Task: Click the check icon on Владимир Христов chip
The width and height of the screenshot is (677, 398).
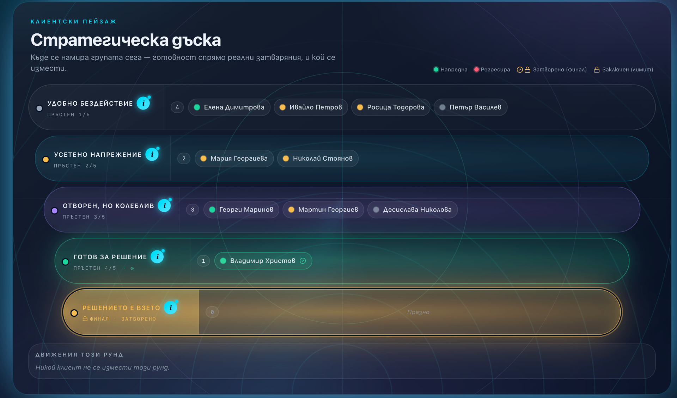Action: (303, 261)
